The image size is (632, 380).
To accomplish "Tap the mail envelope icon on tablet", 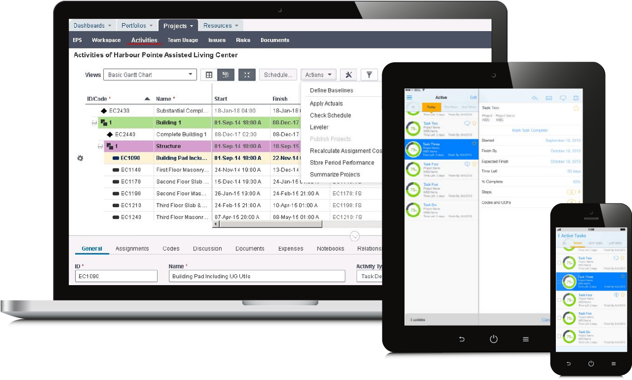I will pos(548,98).
